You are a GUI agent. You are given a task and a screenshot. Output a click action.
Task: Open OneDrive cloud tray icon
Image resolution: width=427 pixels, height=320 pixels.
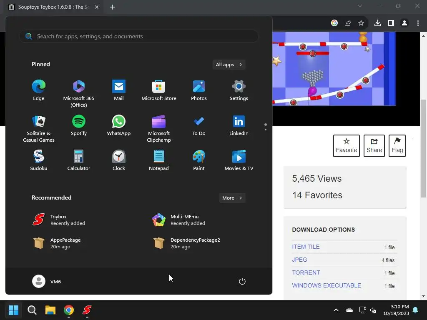tap(349, 310)
